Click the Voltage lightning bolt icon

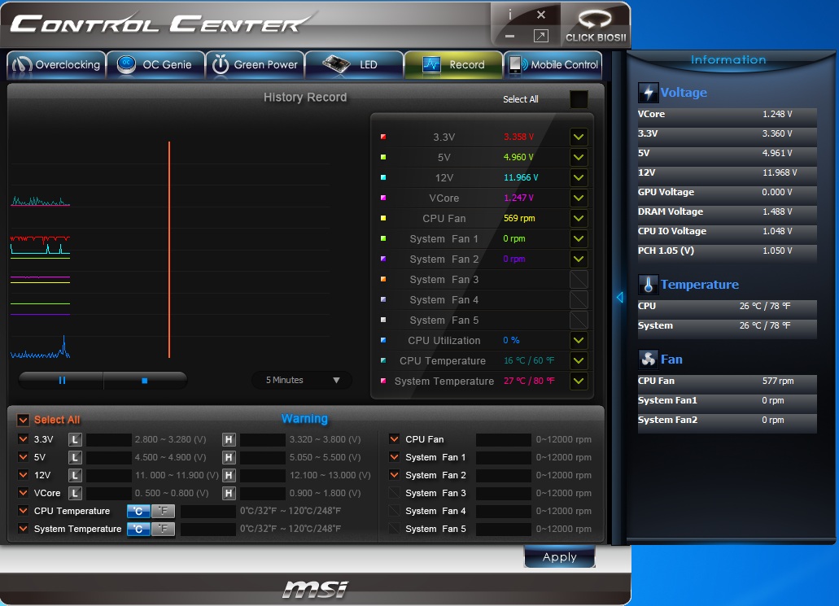[x=648, y=93]
